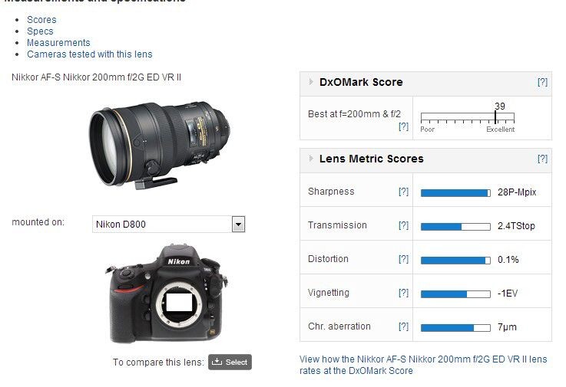Click the 'Lens Metric Scores' section title
Screen dimensions: 566x387
372,159
